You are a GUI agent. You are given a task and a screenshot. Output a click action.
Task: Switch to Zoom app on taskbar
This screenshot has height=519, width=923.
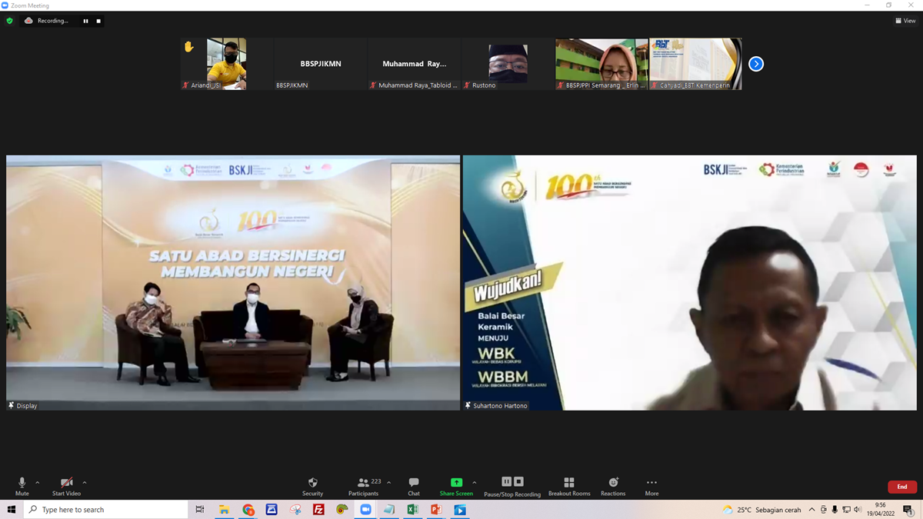pos(365,510)
